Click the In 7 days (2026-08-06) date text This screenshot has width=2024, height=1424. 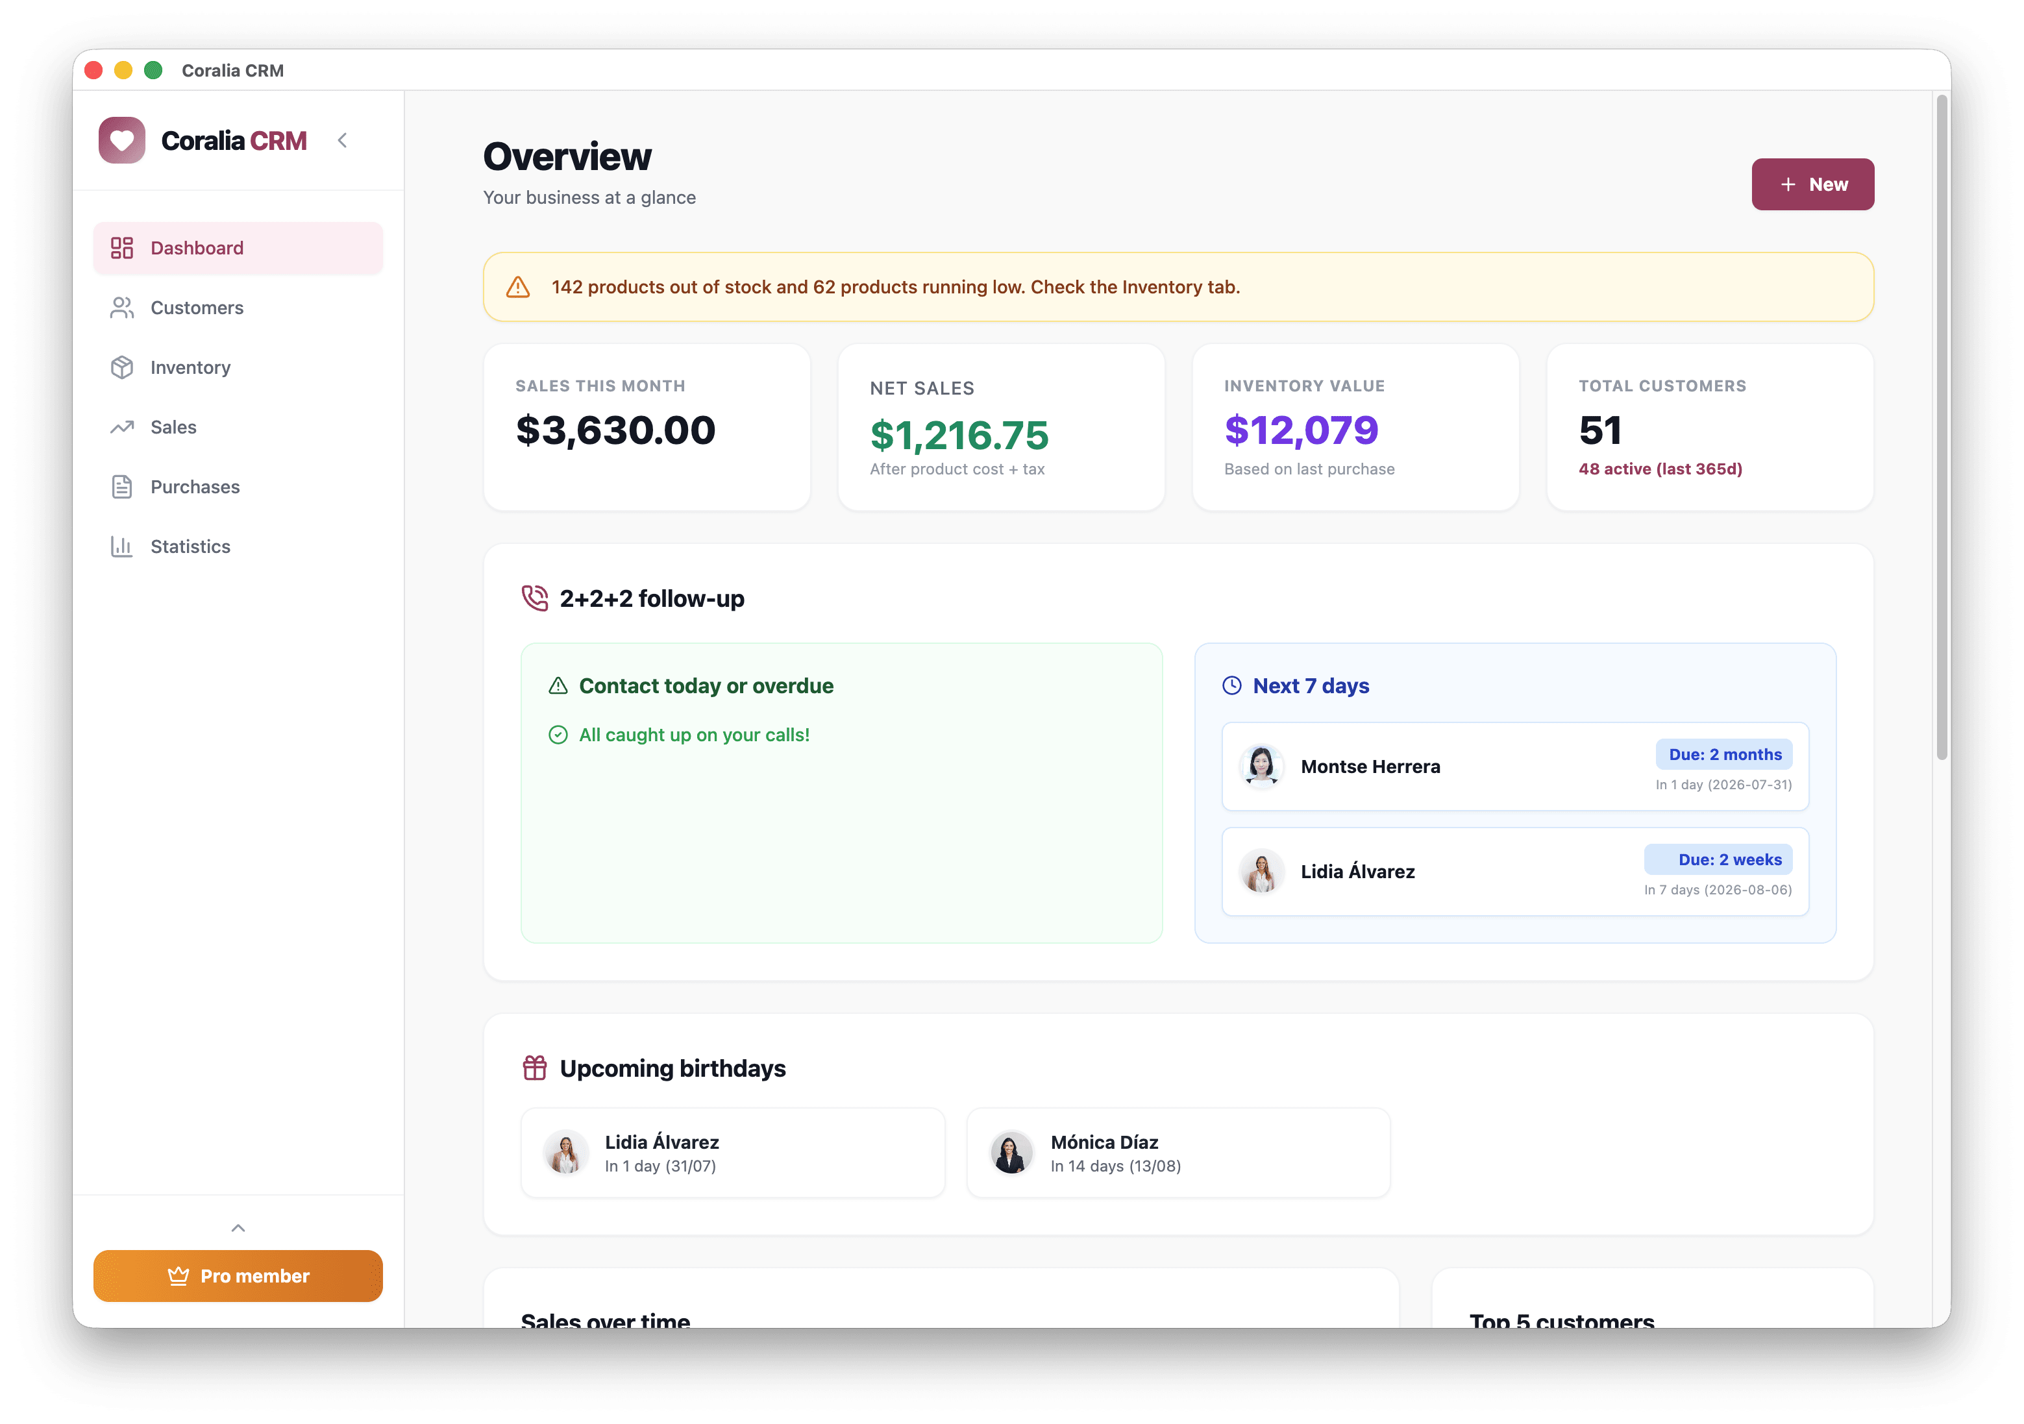pos(1718,890)
